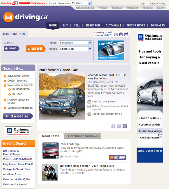Open the Select Model dropdown
Viewport: 169px width, 189px height.
(x=75, y=49)
